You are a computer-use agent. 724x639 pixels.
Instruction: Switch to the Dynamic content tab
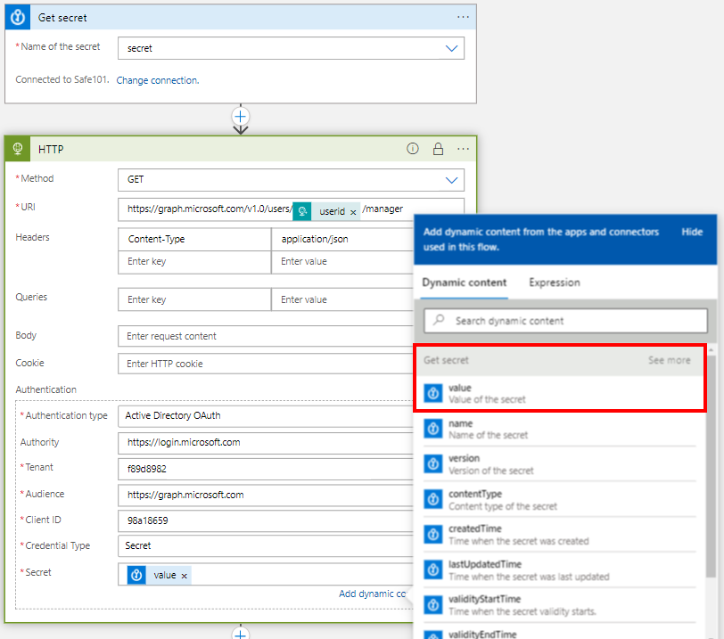click(x=464, y=283)
